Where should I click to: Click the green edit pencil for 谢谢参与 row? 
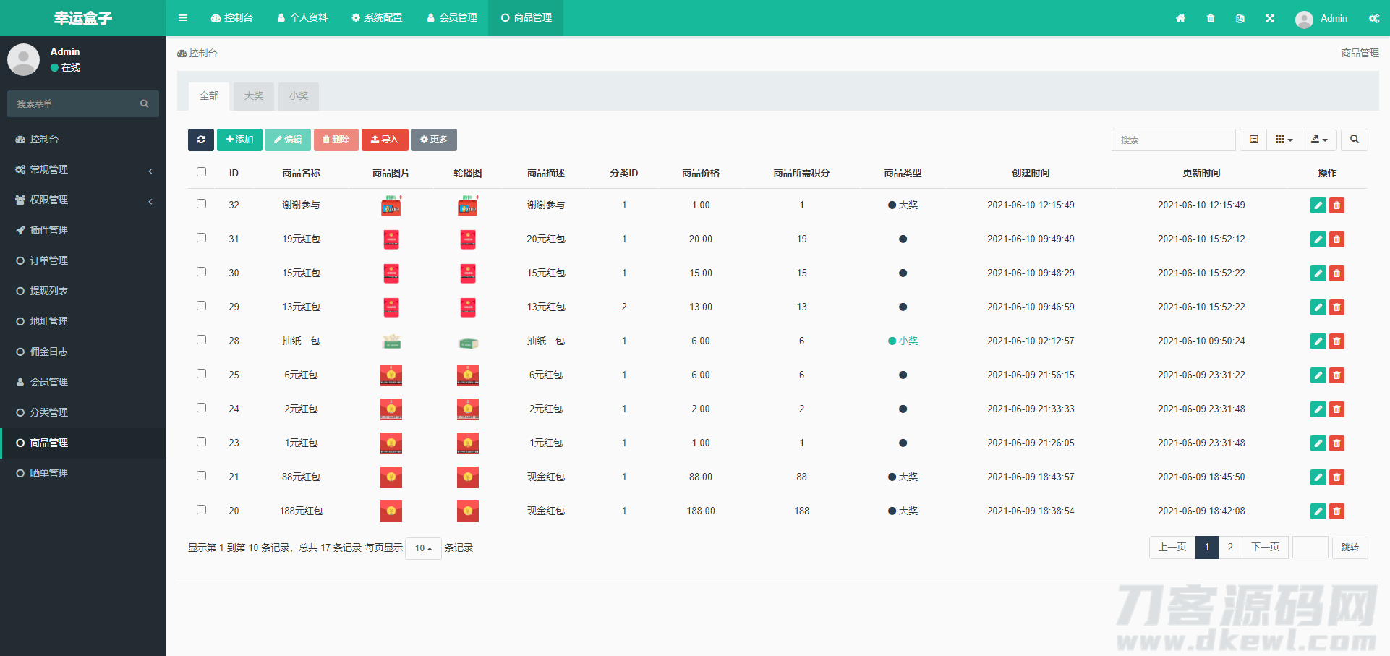coord(1318,205)
